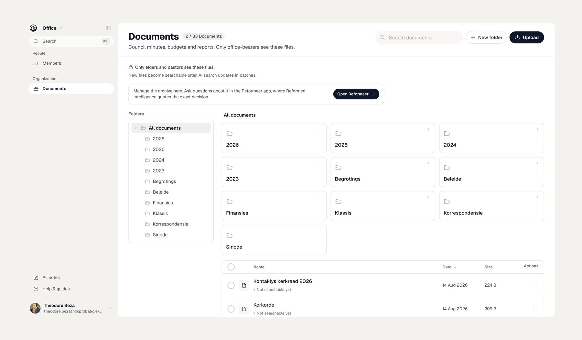The width and height of the screenshot is (582, 340).
Task: Open the Sinode card's more options menu
Action: click(320, 232)
